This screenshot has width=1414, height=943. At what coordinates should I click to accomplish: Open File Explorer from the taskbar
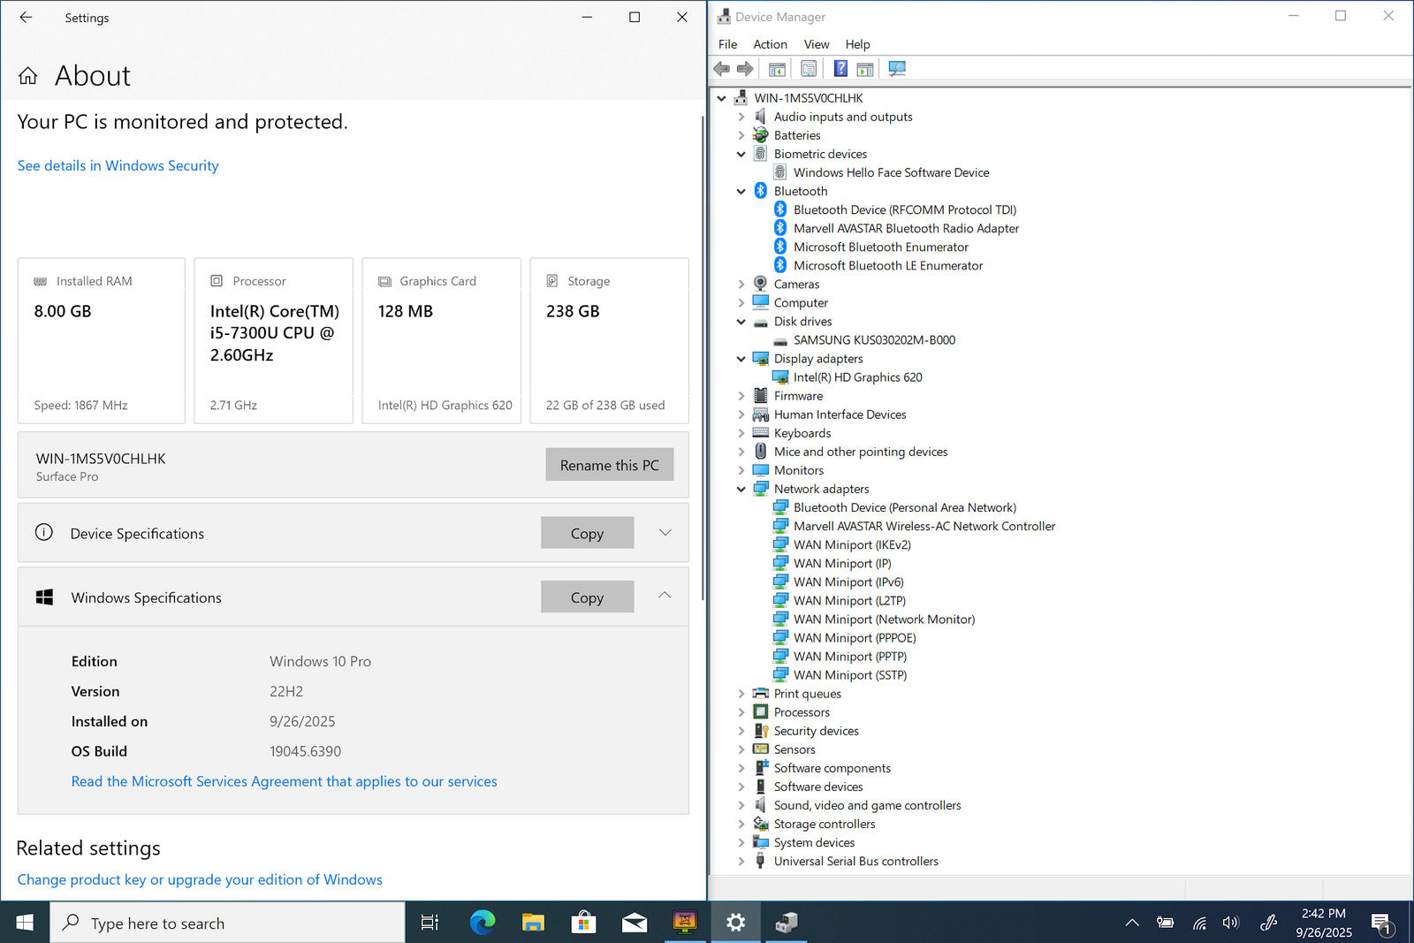(x=532, y=923)
